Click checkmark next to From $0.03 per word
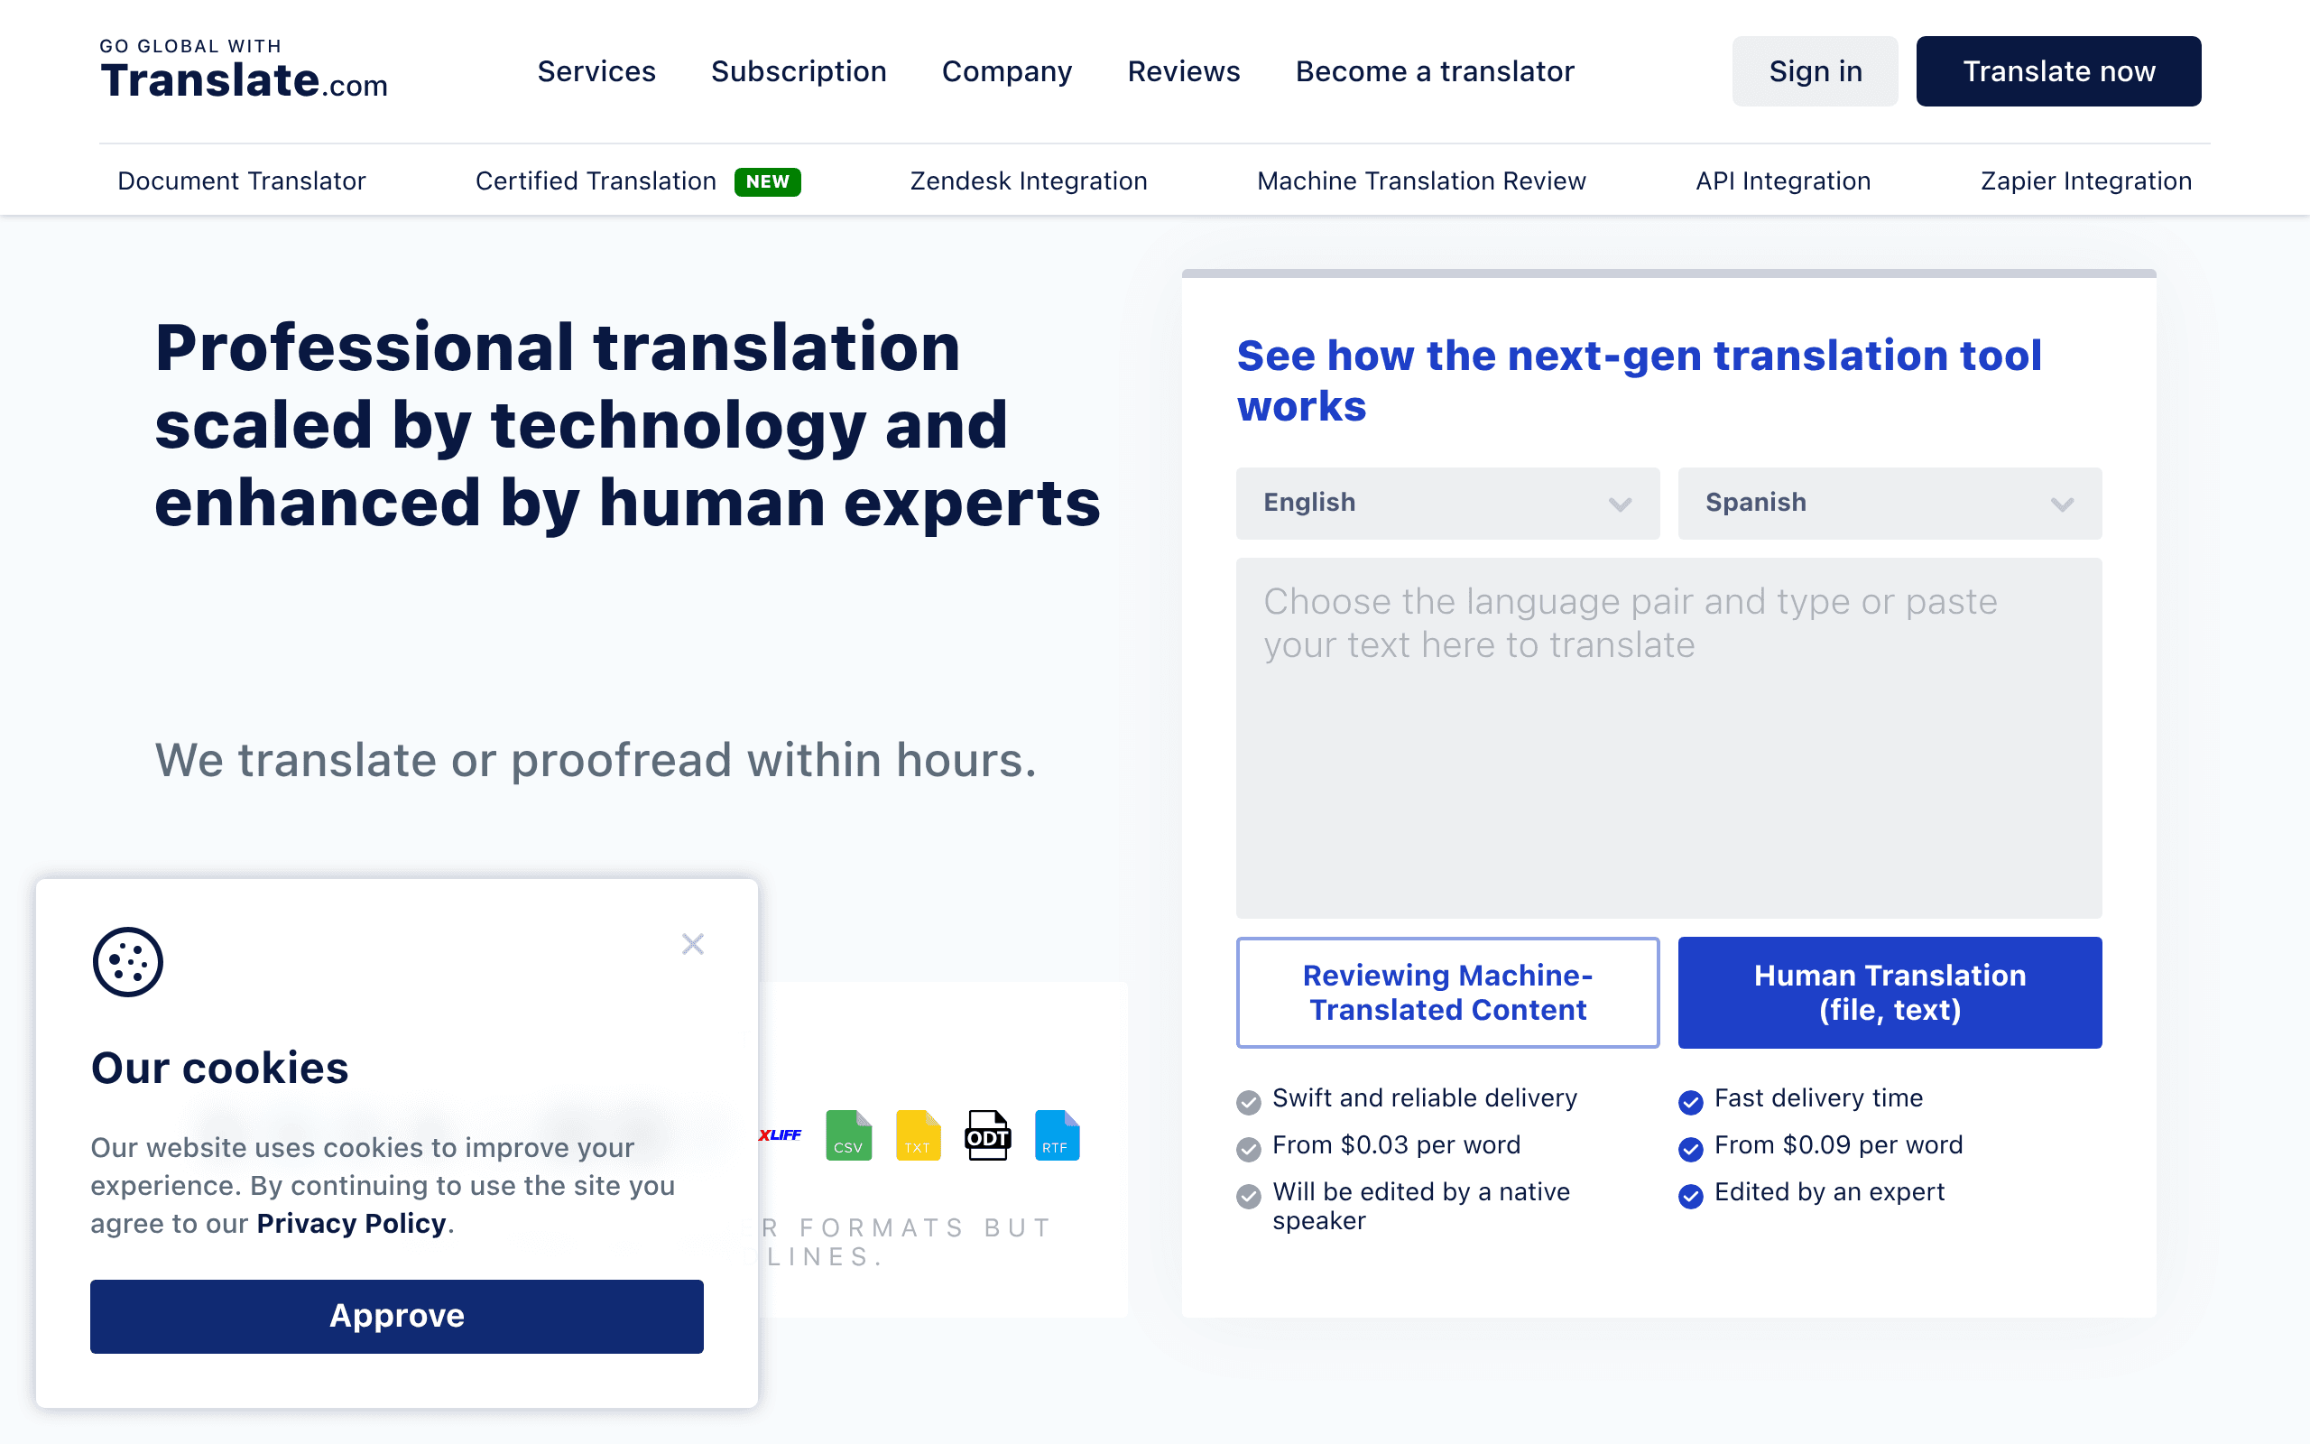The height and width of the screenshot is (1444, 2310). click(x=1249, y=1149)
